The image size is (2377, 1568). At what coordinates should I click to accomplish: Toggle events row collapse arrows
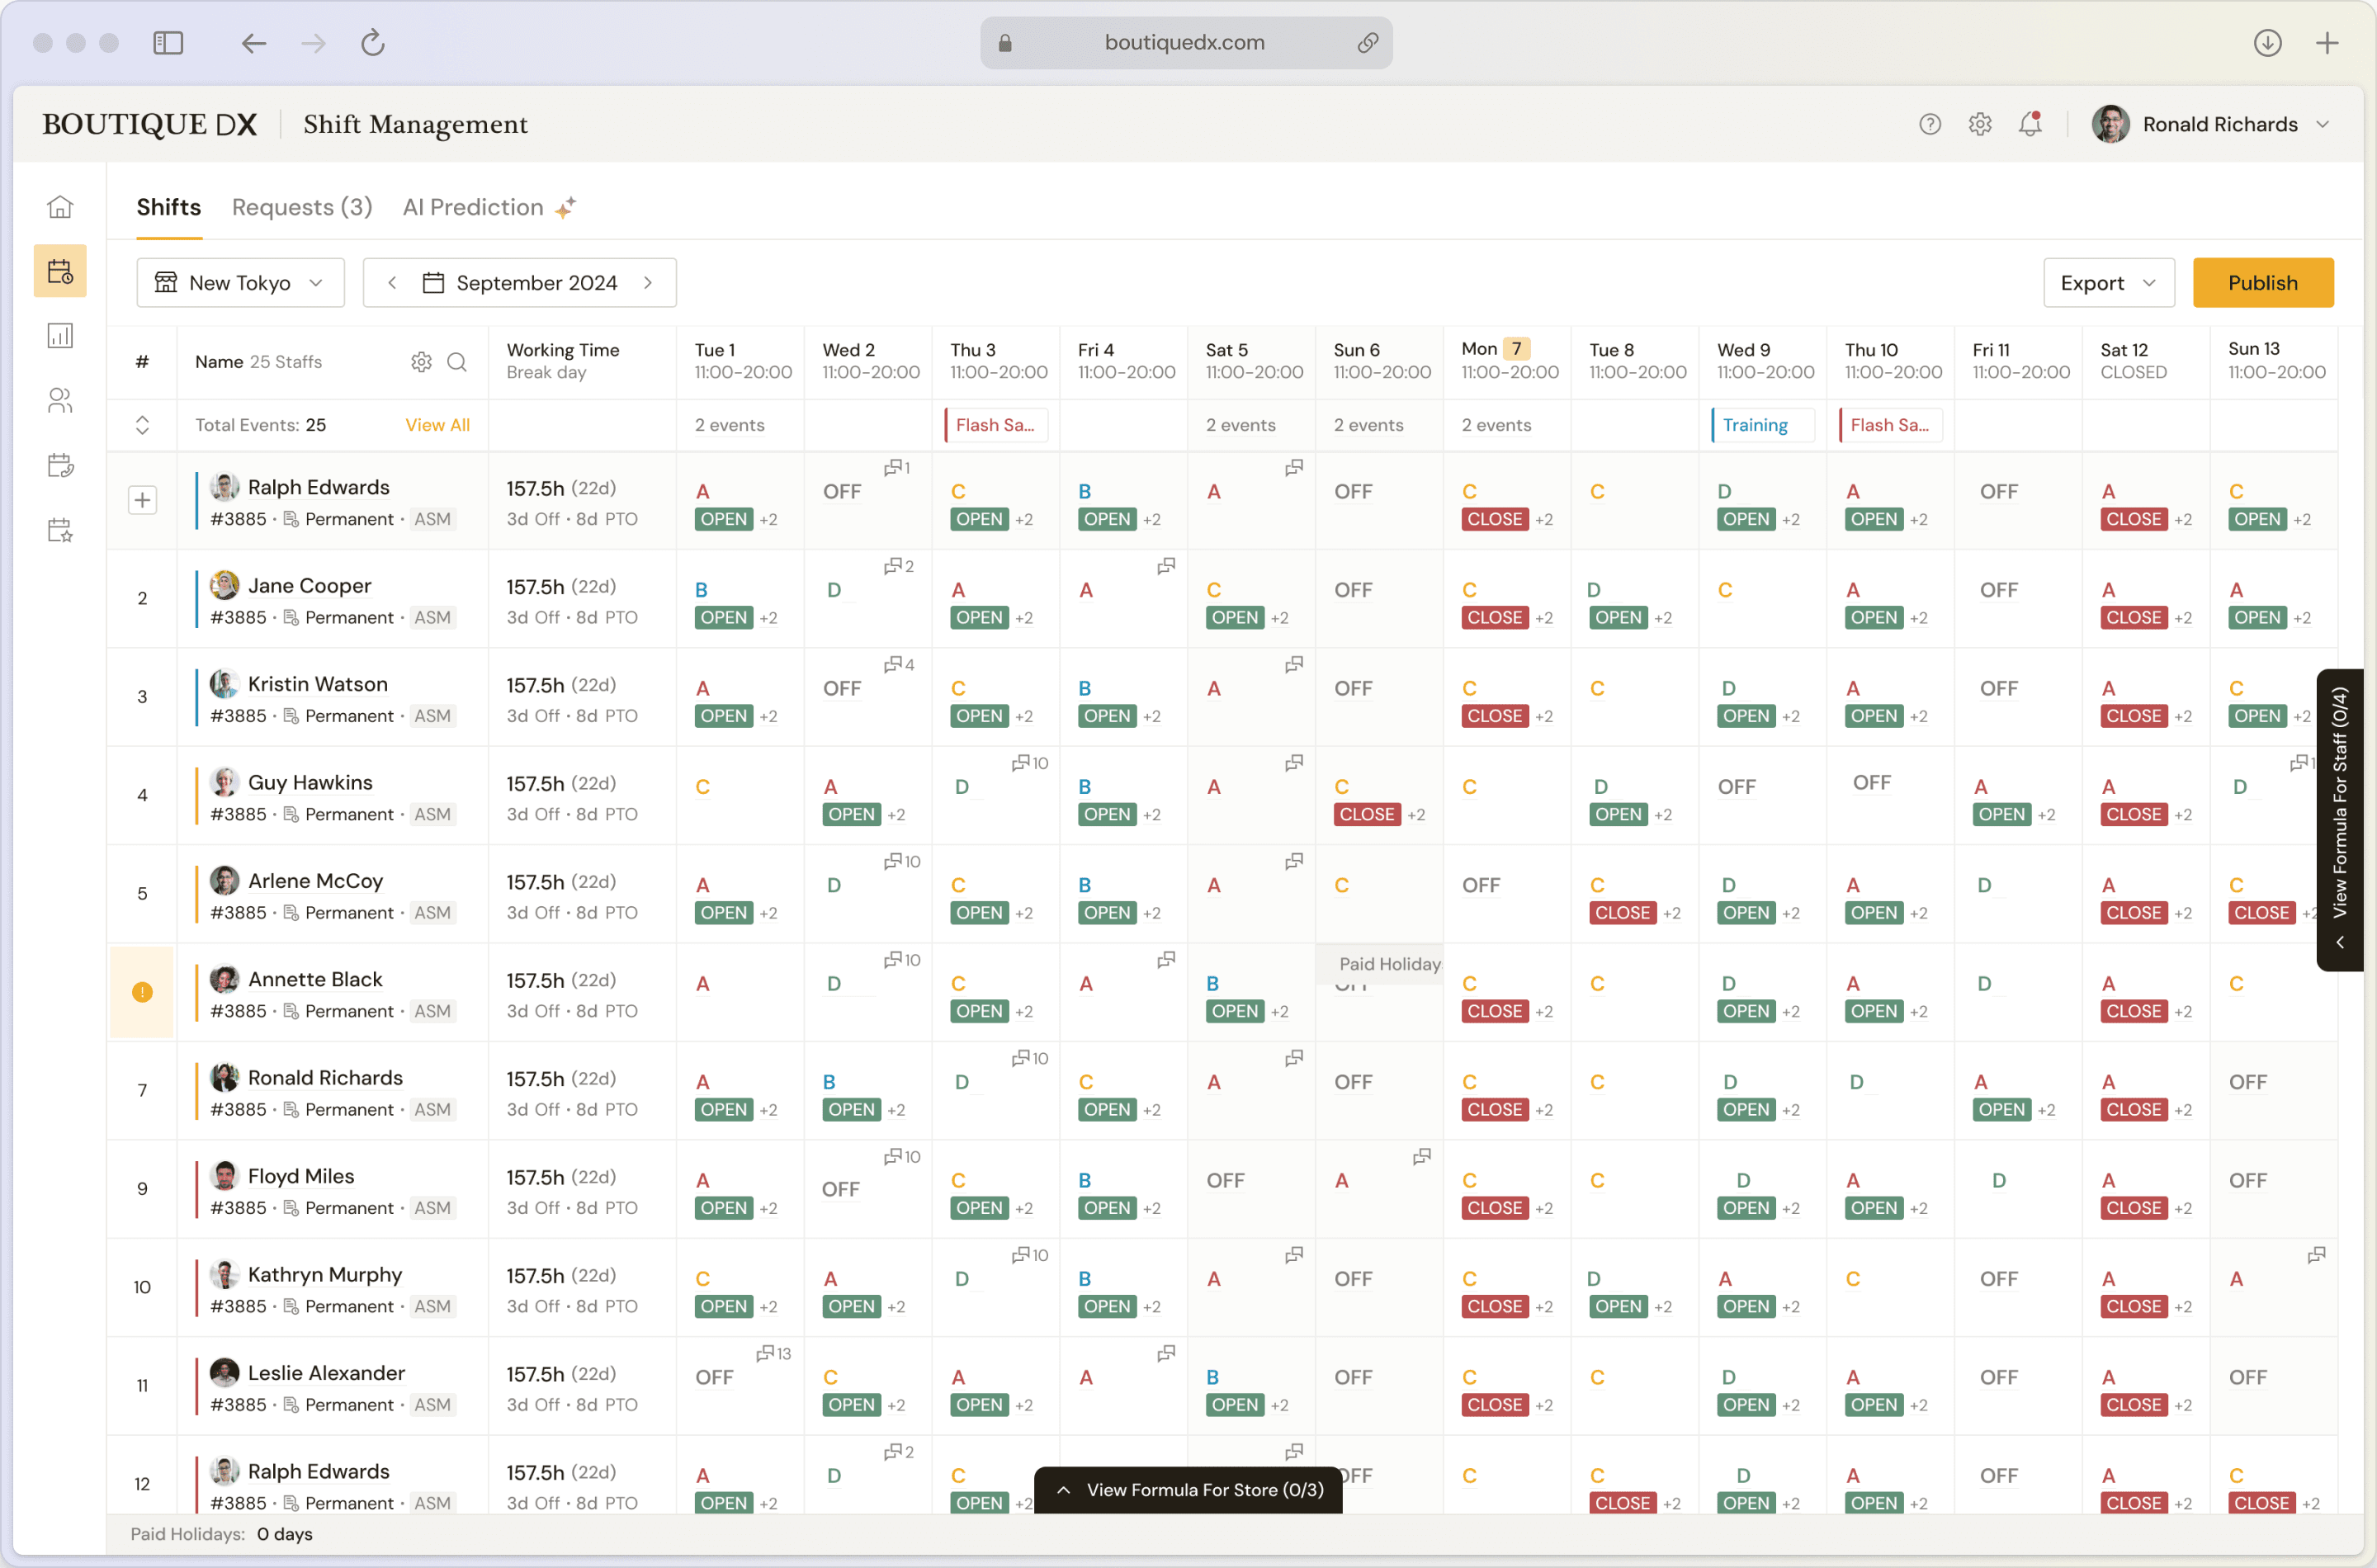tap(142, 425)
